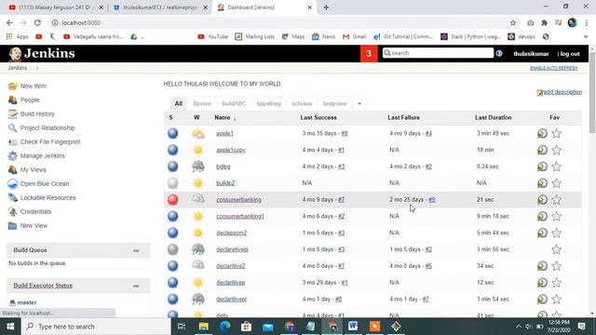Click the bookmark star in address bar
Screen dimensions: 596x335
tap(513, 22)
